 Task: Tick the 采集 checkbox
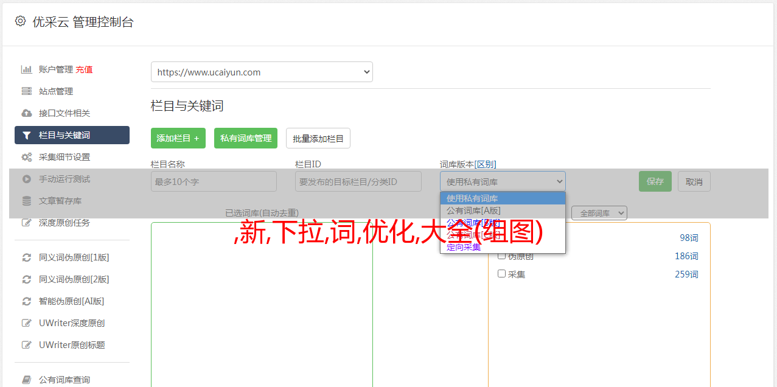point(502,274)
